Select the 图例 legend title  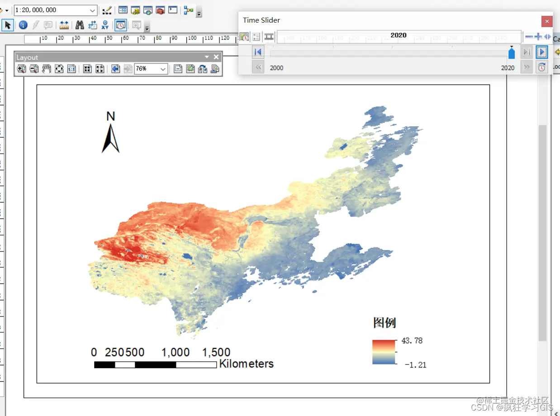(x=384, y=322)
